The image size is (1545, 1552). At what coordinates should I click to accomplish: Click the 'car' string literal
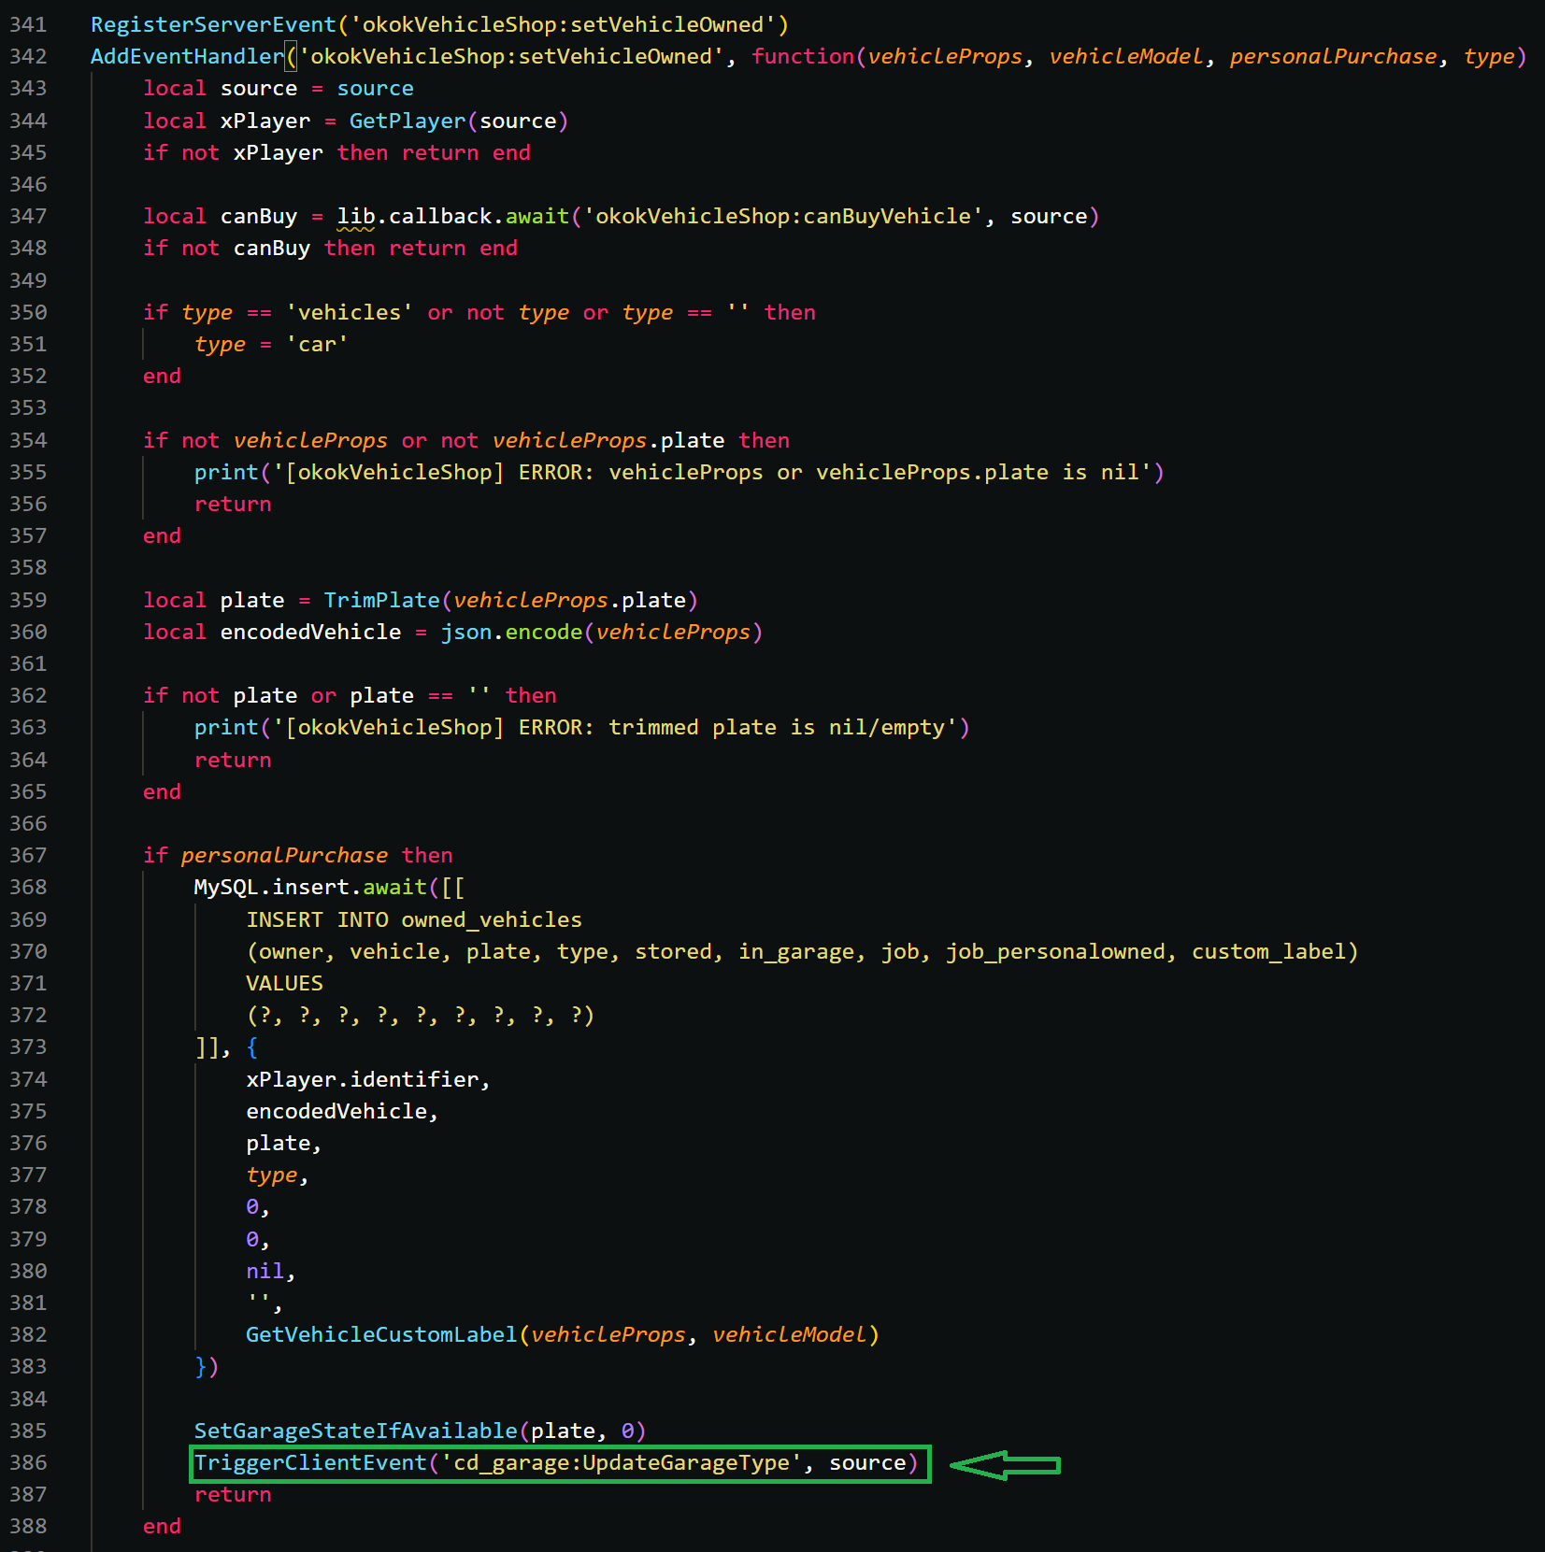coord(317,345)
